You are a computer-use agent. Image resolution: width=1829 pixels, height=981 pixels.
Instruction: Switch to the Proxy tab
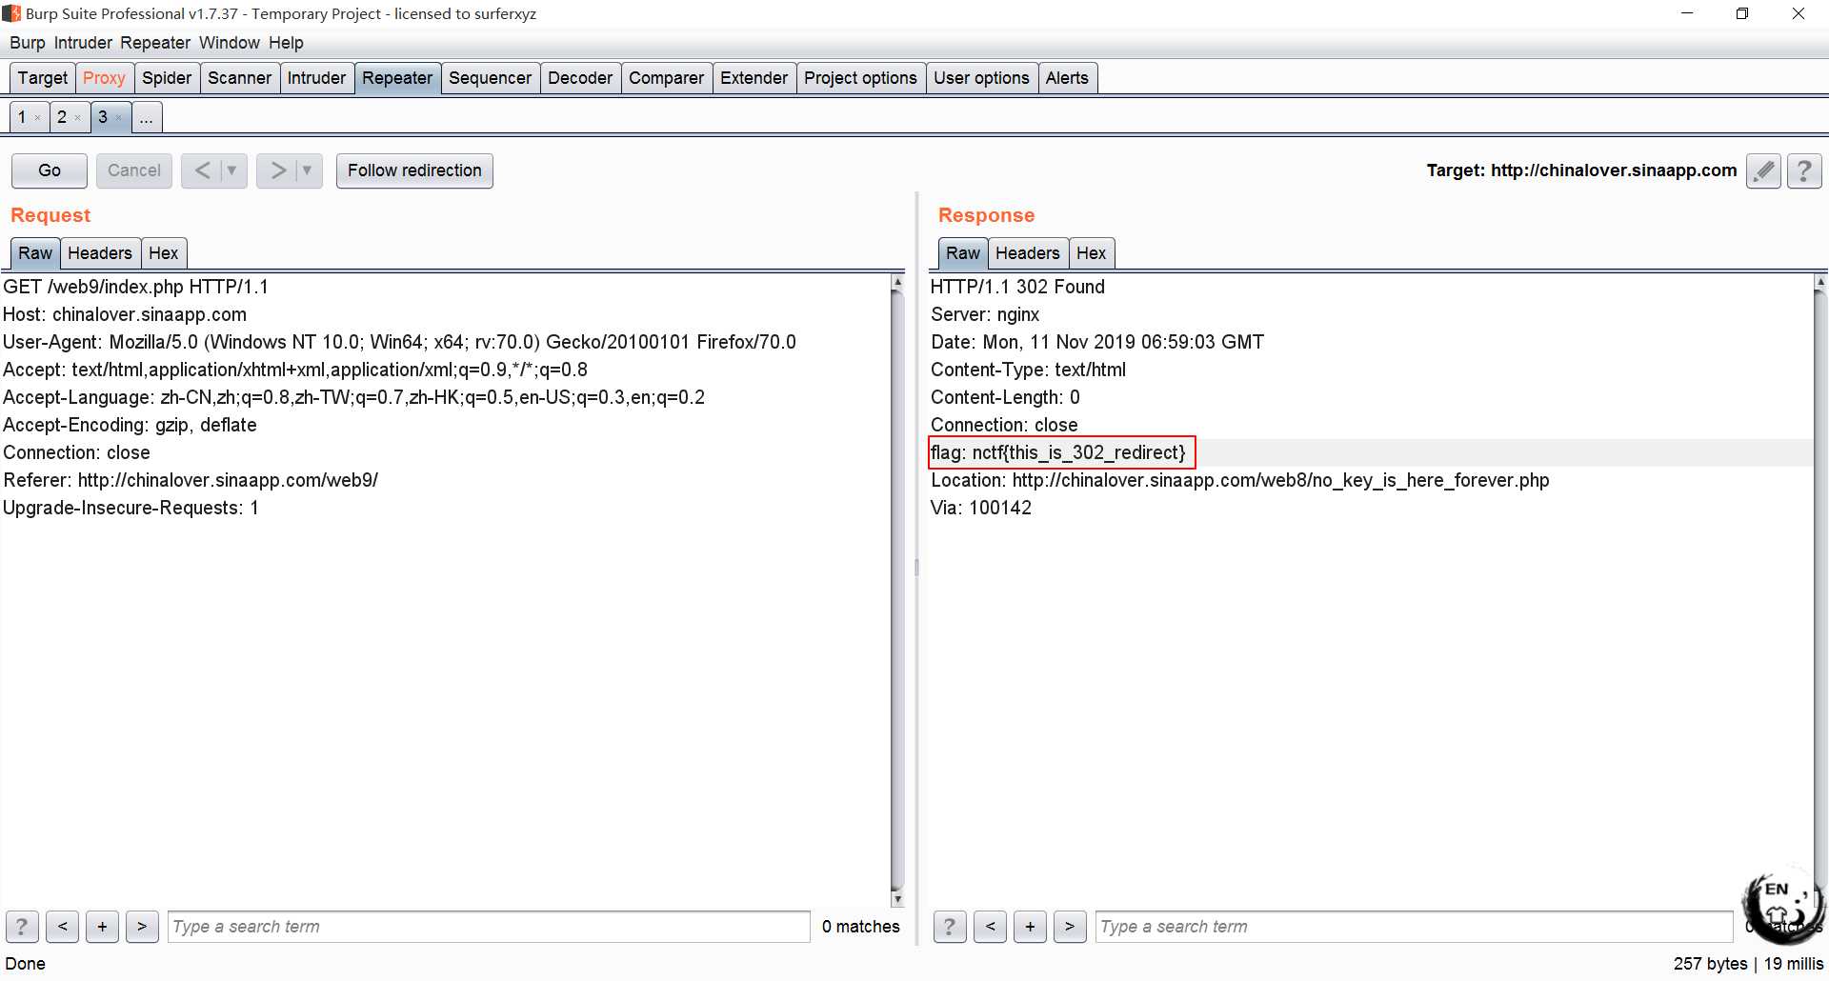pyautogui.click(x=104, y=78)
